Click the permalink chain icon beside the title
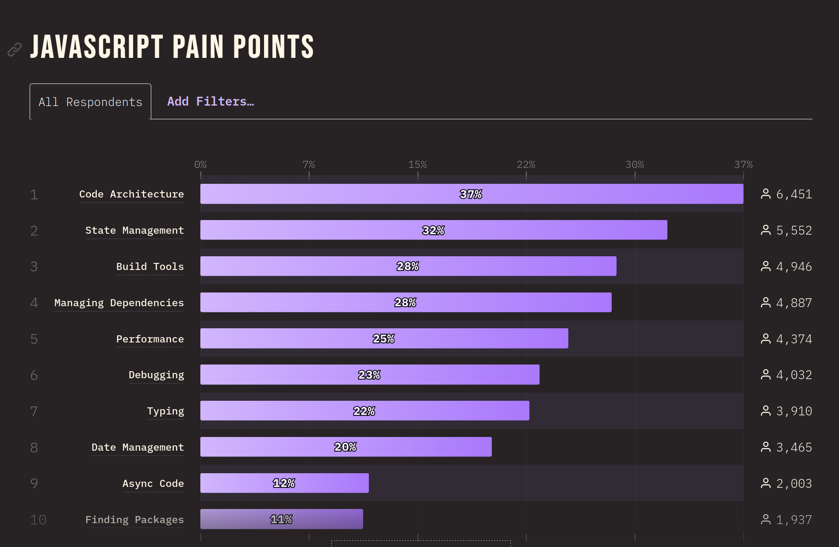This screenshot has width=839, height=547. 15,49
